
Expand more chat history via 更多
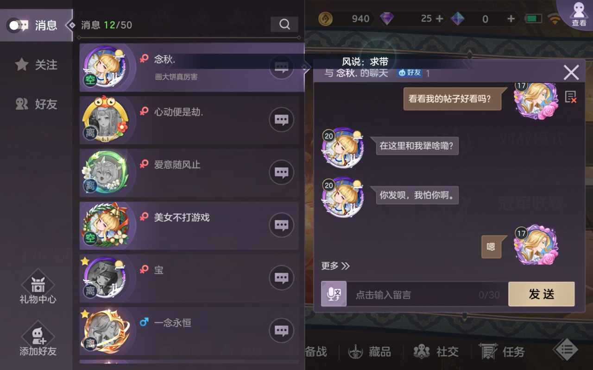pyautogui.click(x=335, y=266)
